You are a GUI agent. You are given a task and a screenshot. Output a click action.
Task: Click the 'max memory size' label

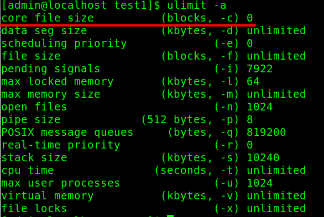coord(51,94)
